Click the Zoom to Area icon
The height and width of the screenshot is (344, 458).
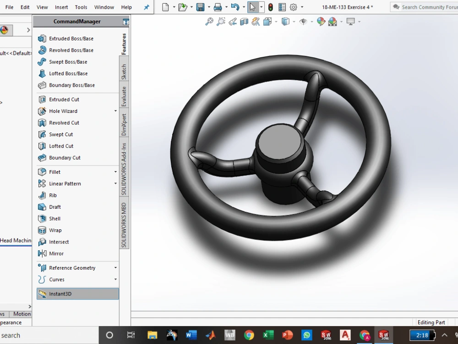(x=221, y=21)
